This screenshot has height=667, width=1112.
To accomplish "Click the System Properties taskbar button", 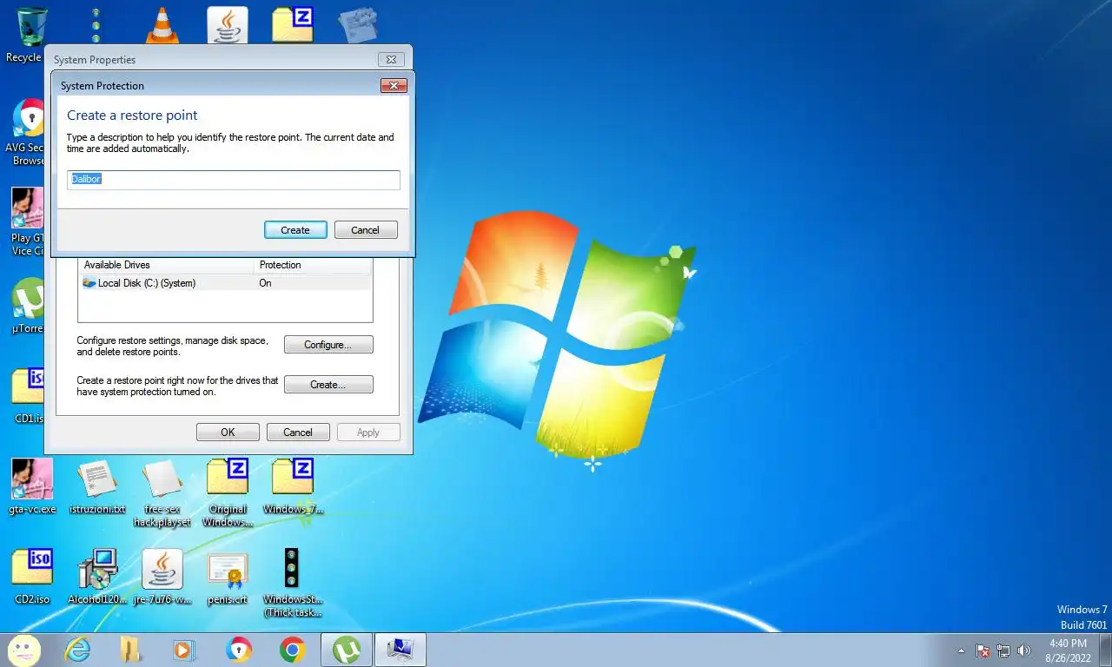I will pos(401,650).
